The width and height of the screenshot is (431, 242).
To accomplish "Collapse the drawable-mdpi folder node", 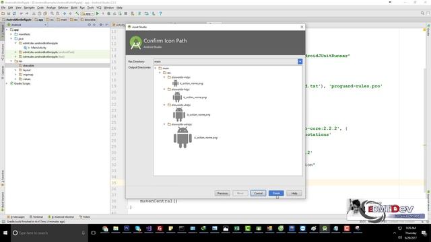I will tap(164, 77).
